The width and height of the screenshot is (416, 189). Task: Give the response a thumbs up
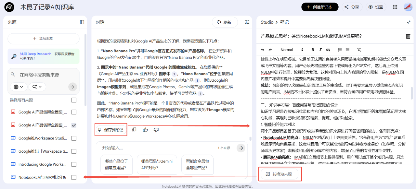tap(145, 130)
